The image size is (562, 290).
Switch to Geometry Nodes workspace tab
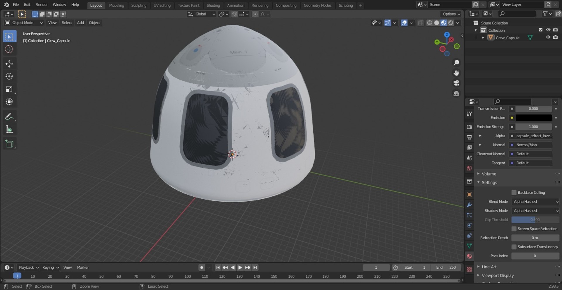click(318, 5)
